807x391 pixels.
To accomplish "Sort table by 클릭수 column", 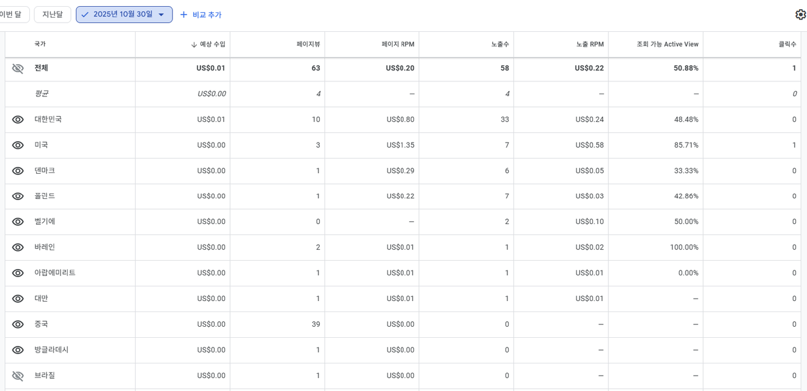I will pos(787,45).
